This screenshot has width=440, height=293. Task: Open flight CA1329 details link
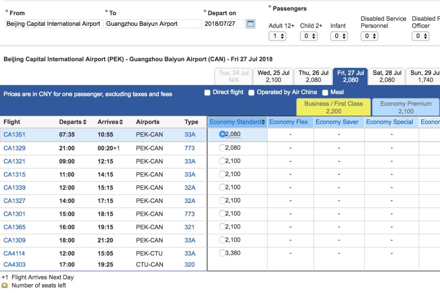tap(14, 148)
